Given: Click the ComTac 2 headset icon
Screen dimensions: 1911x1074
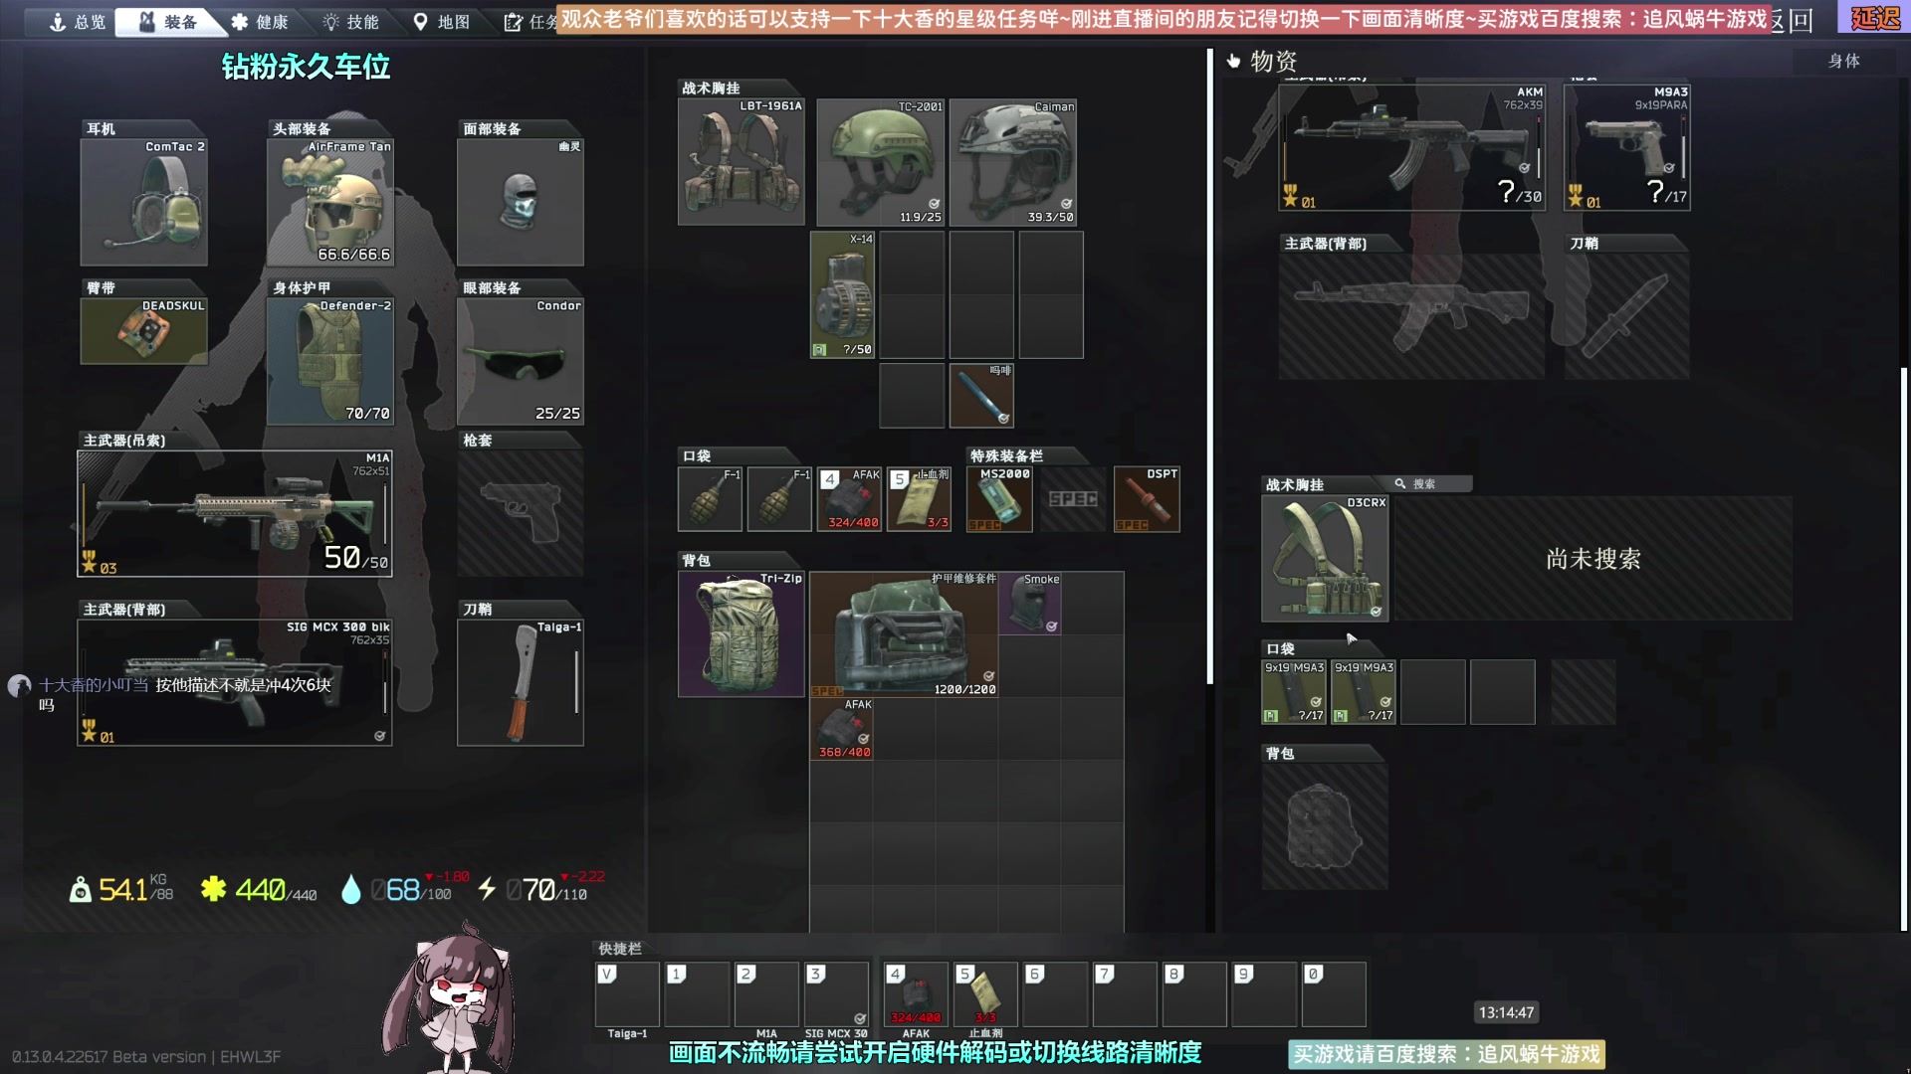Looking at the screenshot, I should (x=143, y=202).
